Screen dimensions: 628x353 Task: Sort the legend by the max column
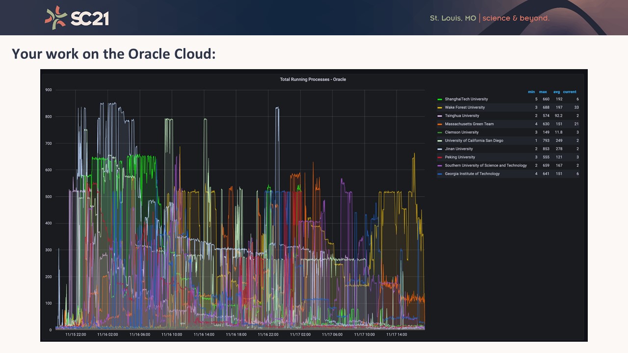click(x=543, y=92)
